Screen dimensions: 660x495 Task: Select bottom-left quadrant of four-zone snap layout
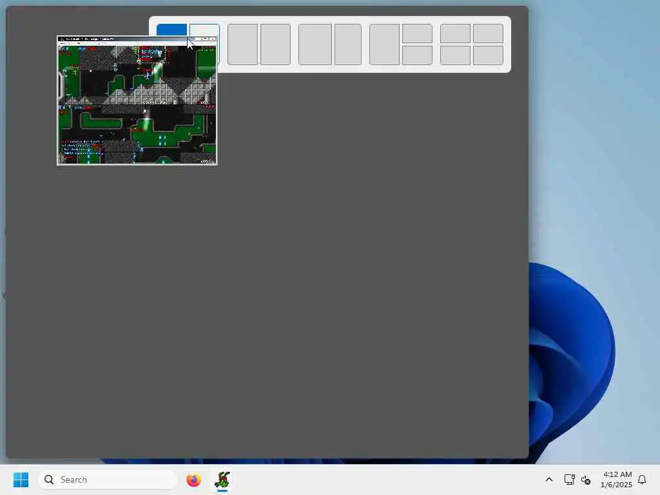pos(456,55)
